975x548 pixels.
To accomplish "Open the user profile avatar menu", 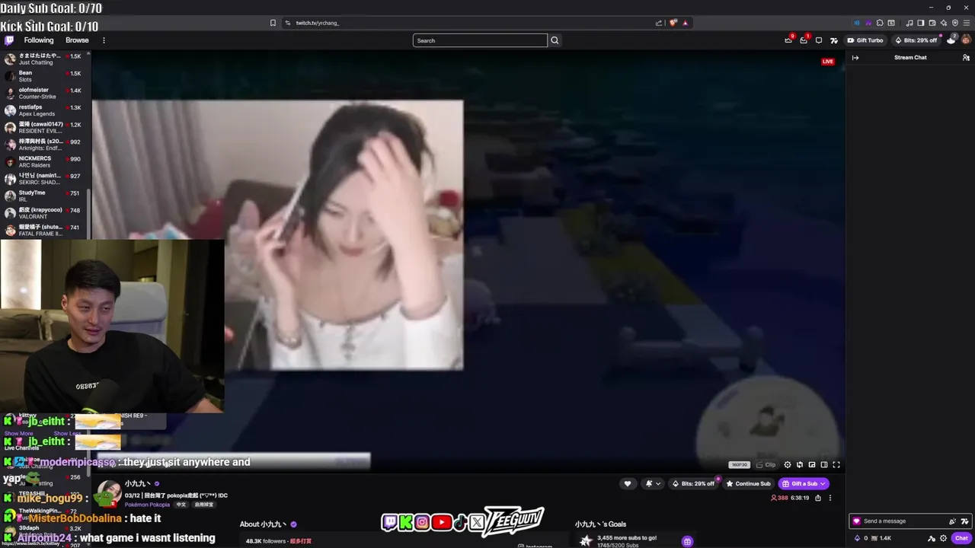I will 966,40.
